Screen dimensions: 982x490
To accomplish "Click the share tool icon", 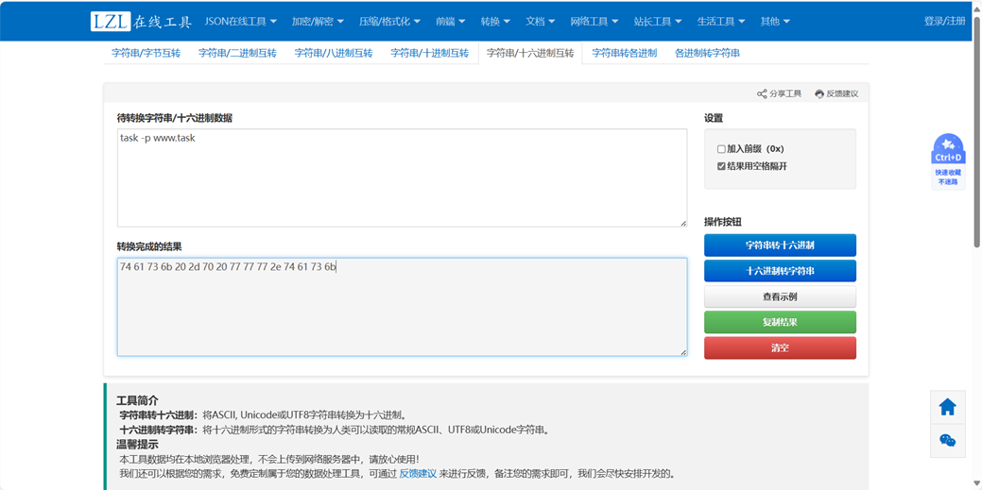I will pos(762,93).
